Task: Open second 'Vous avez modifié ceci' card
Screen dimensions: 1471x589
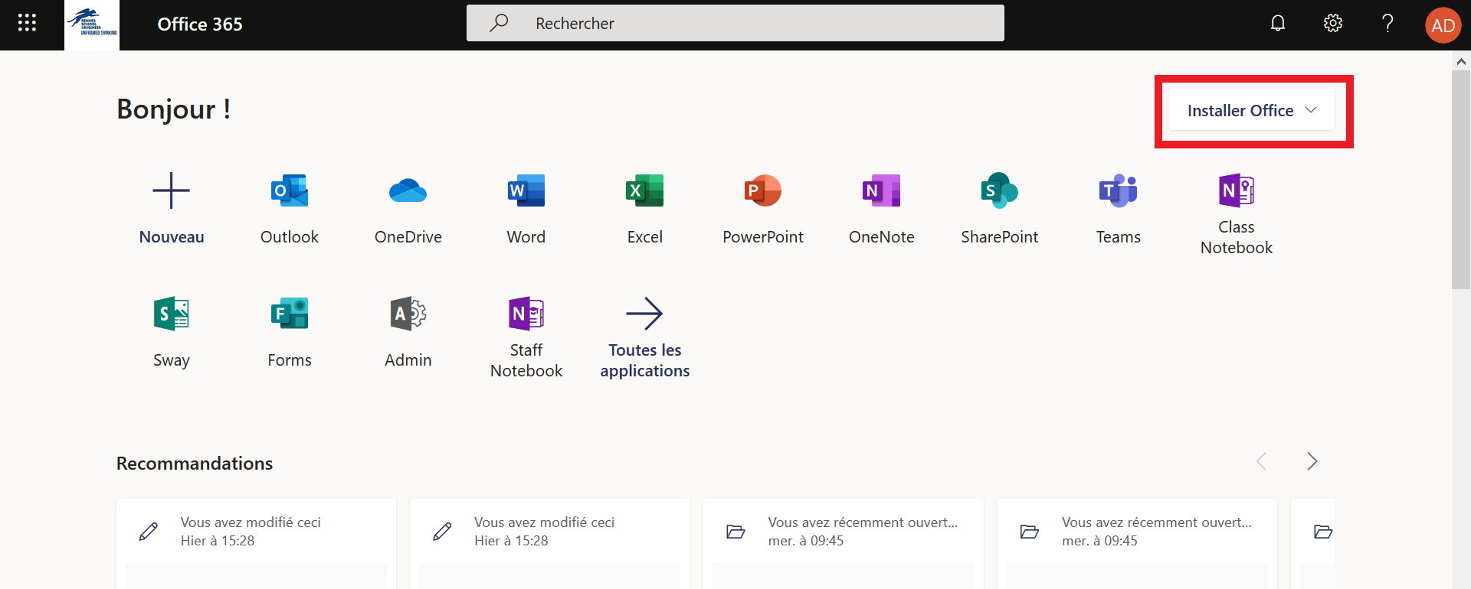Action: pyautogui.click(x=549, y=544)
